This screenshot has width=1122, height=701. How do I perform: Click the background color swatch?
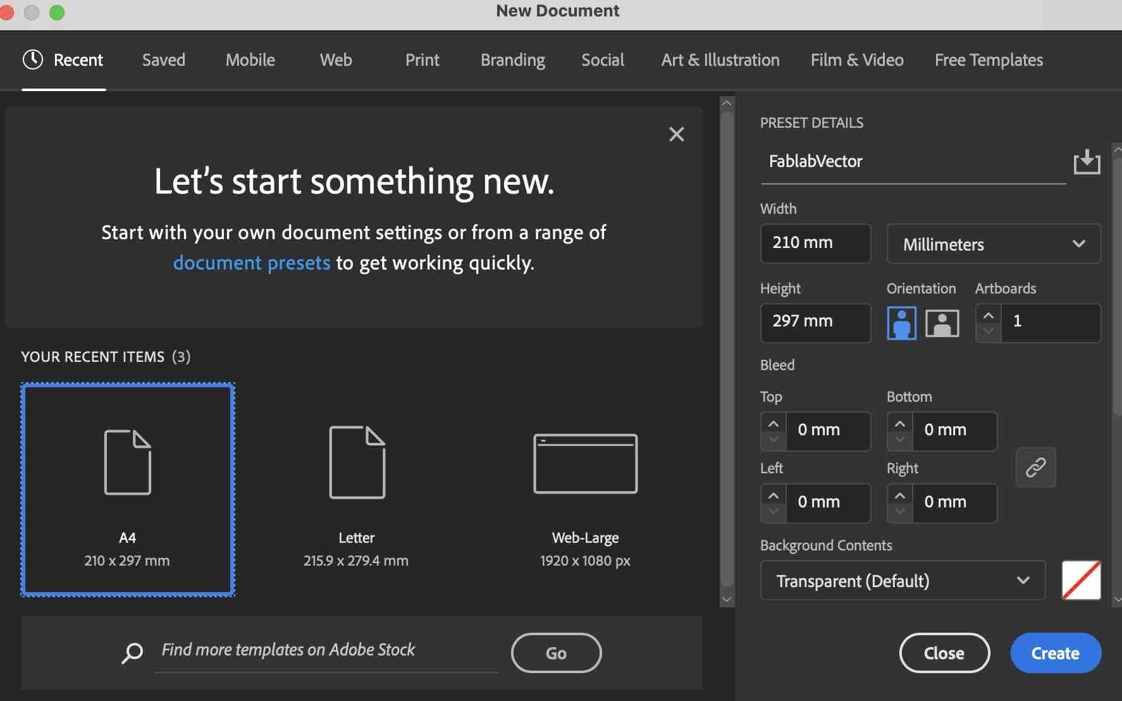(x=1081, y=580)
